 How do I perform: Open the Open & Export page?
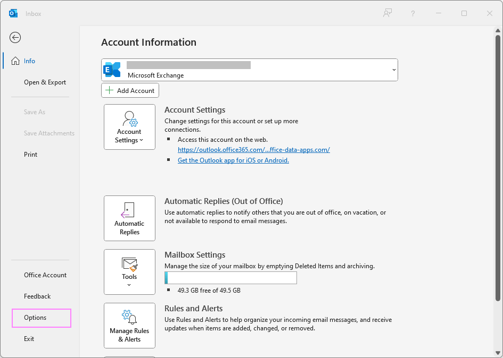45,82
